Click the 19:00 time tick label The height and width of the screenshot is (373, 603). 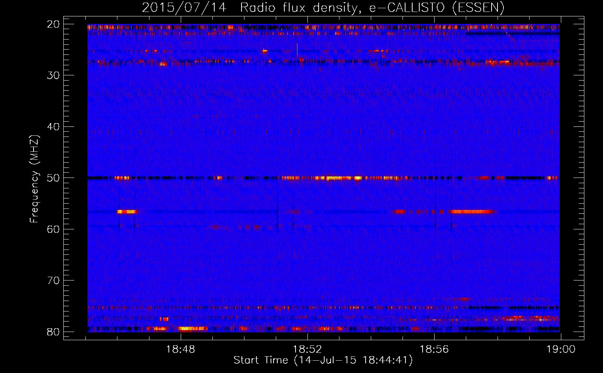(x=561, y=350)
